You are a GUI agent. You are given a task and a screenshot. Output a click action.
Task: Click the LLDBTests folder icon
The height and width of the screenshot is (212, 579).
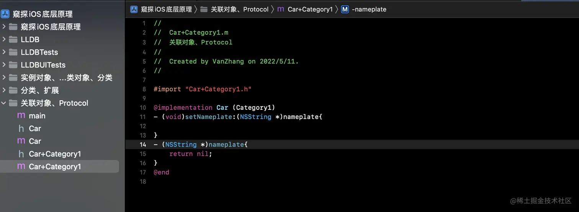[x=13, y=52]
